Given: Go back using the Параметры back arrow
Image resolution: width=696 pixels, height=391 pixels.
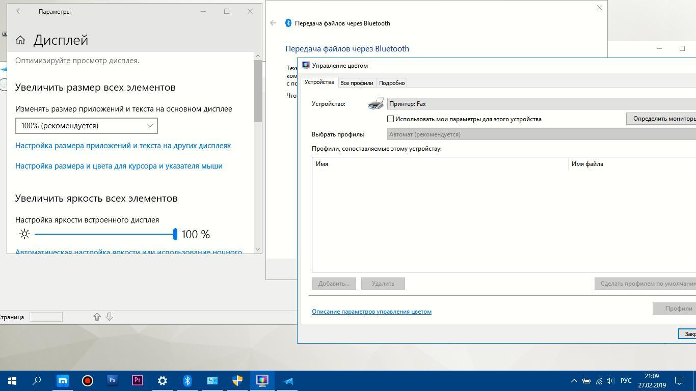Looking at the screenshot, I should [x=19, y=11].
